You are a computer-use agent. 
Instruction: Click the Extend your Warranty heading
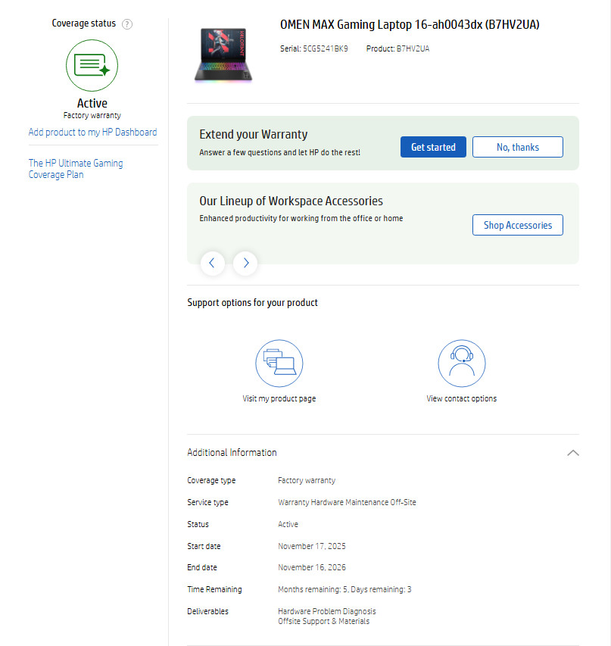coord(254,134)
